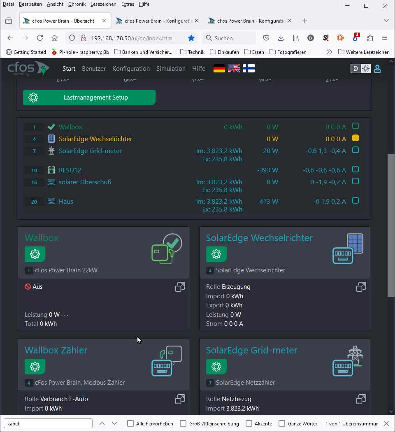
Task: Toggle checkbox in SolarEdge Grid-meter row
Action: 355,150
